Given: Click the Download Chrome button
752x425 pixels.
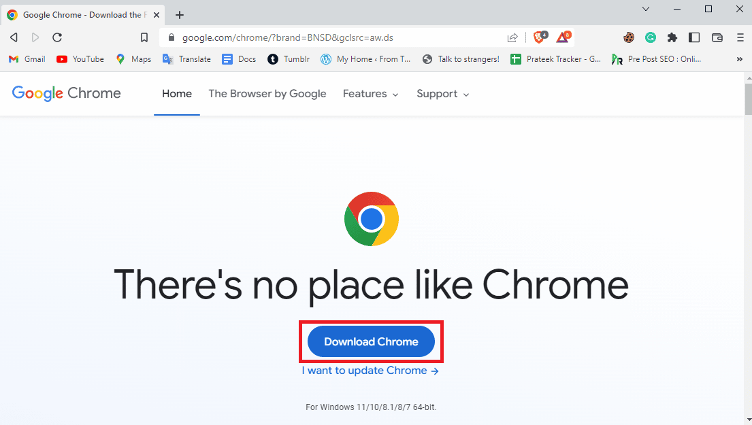Looking at the screenshot, I should tap(371, 341).
